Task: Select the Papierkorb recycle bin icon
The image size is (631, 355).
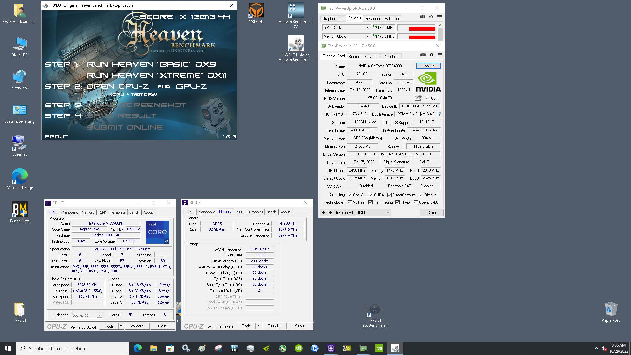Action: pos(611,312)
